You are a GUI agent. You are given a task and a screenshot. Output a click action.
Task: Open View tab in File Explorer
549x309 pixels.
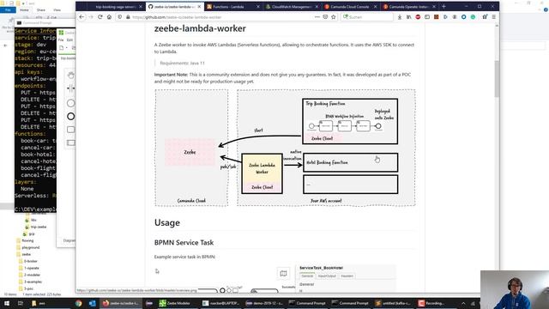point(57,10)
